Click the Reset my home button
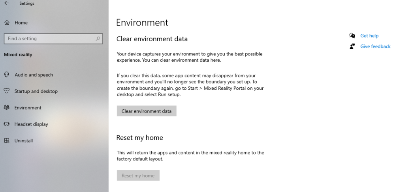Viewport: 395px width, 192px height. point(138,175)
